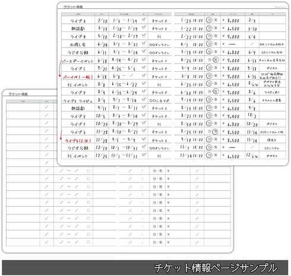
Task: Click the red arrow beside バースデーイベント
Action: click(x=60, y=69)
